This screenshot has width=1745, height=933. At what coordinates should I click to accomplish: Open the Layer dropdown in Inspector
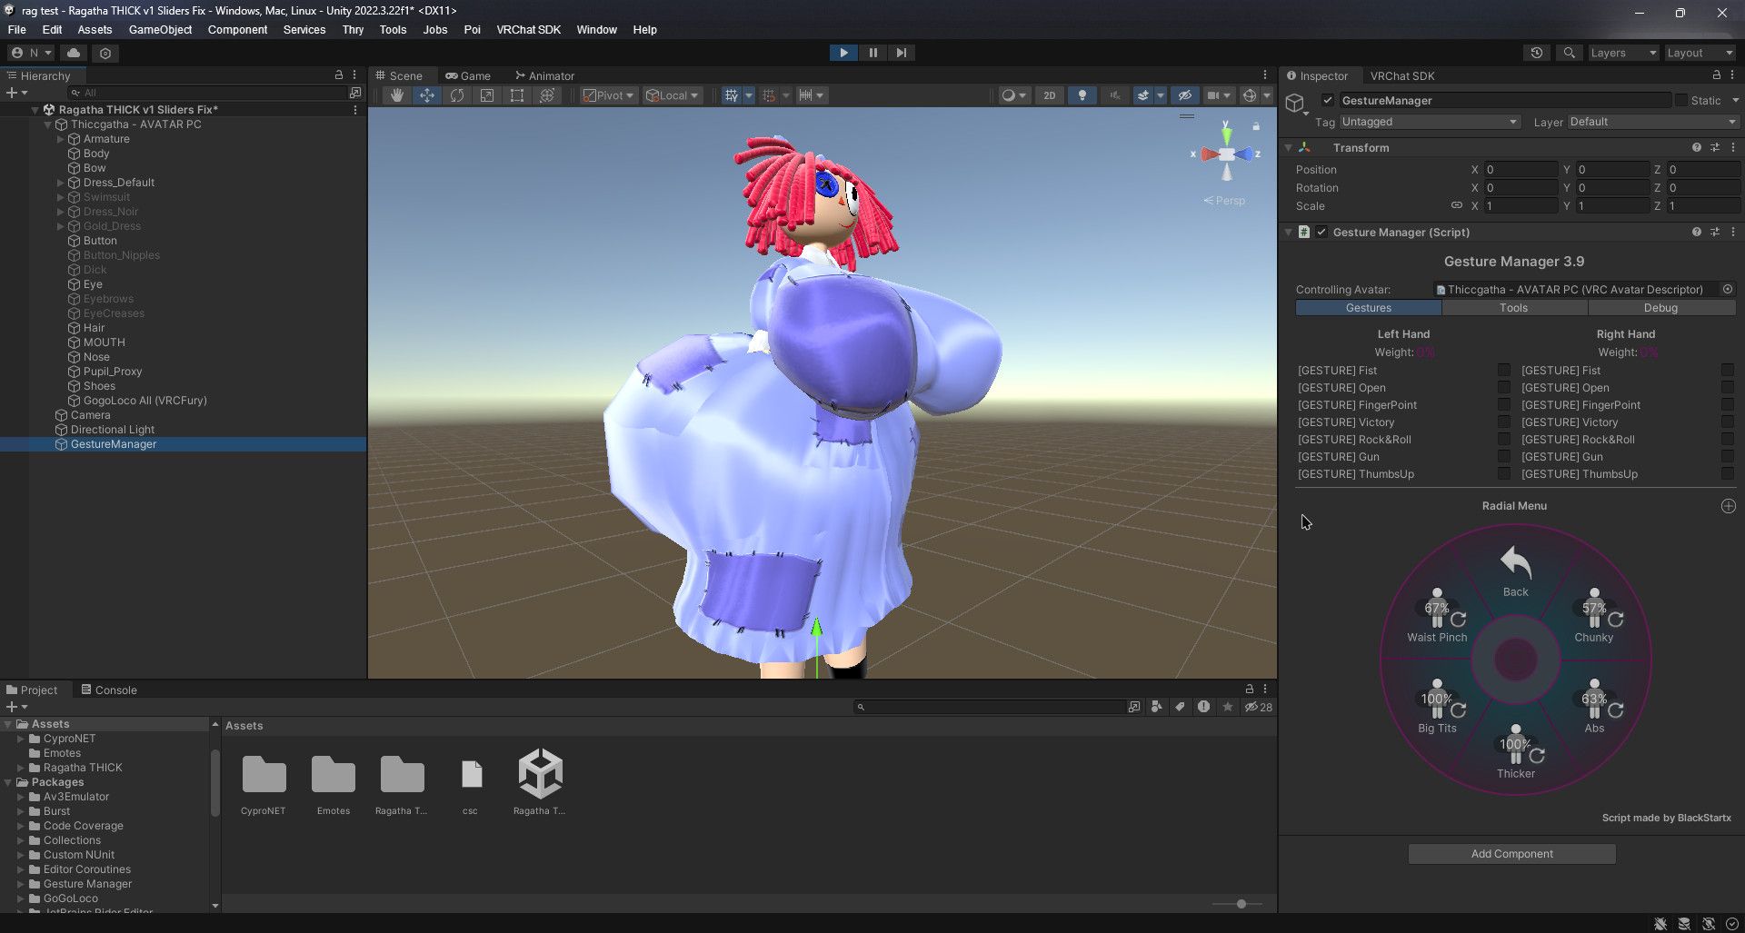coord(1652,122)
